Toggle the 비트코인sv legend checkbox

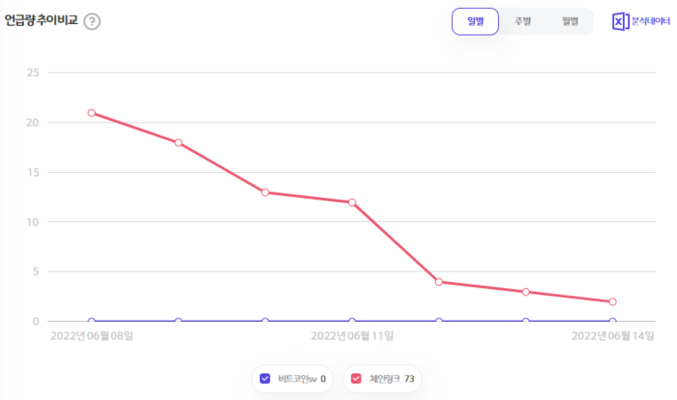pyautogui.click(x=266, y=379)
